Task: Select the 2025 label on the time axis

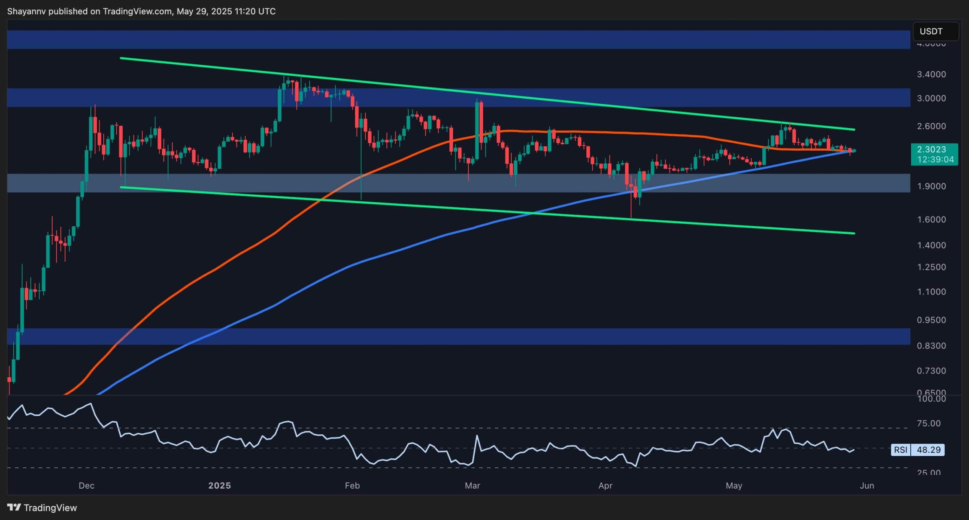Action: pyautogui.click(x=220, y=486)
